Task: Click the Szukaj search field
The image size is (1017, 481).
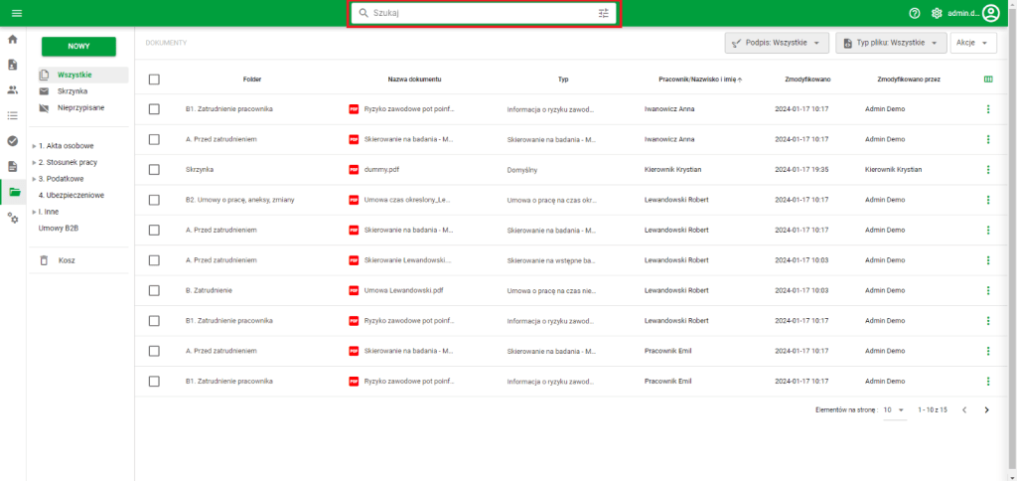Action: tap(477, 13)
